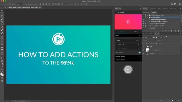Toggle check for Lock BG action
This screenshot has height=102, width=182.
[143, 28]
